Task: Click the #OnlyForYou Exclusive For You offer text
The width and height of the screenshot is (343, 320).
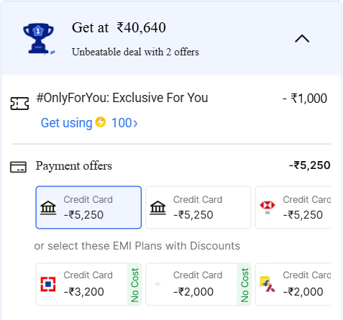Action: click(122, 98)
